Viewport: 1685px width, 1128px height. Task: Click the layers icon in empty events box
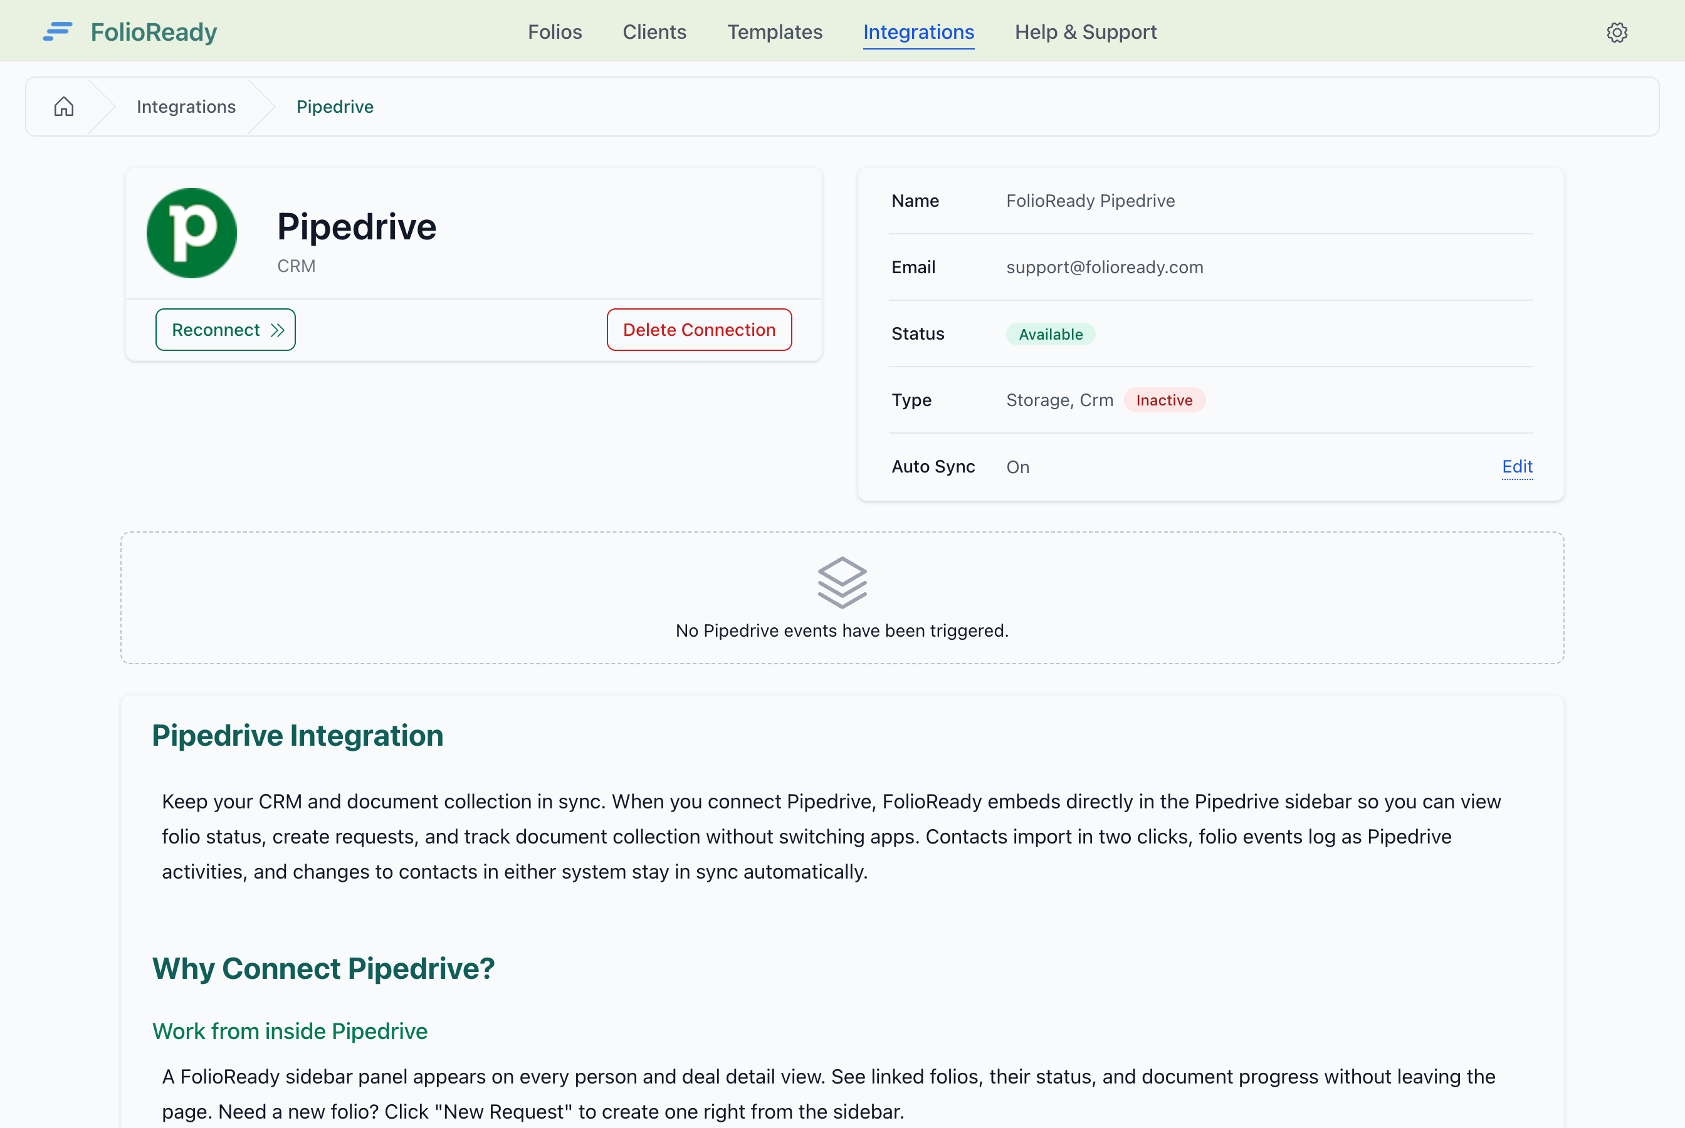coord(842,582)
